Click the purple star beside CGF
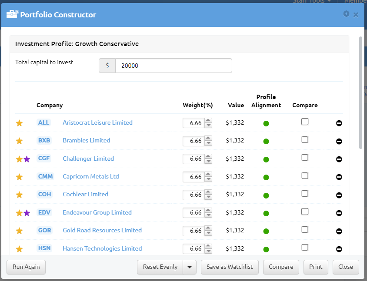367x281 pixels. [x=27, y=159]
